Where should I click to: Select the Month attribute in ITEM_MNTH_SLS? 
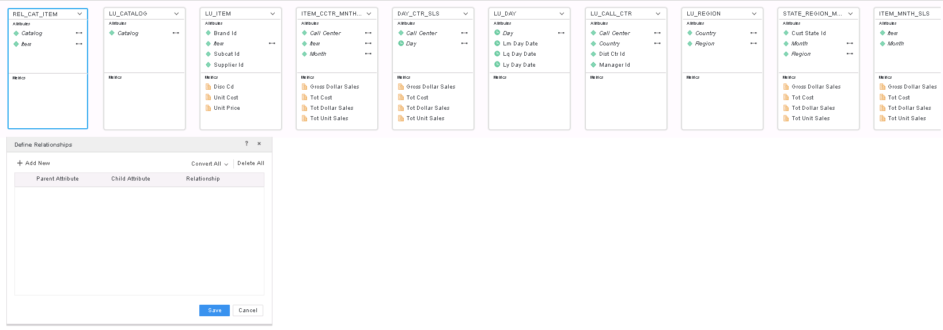pyautogui.click(x=896, y=44)
